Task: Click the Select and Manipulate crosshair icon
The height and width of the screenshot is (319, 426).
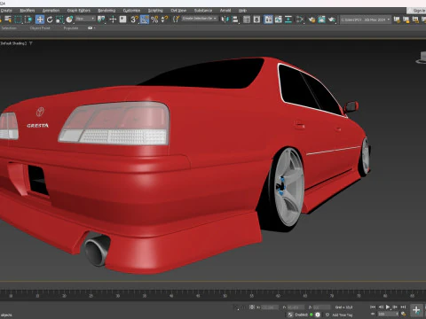Action: point(113,19)
